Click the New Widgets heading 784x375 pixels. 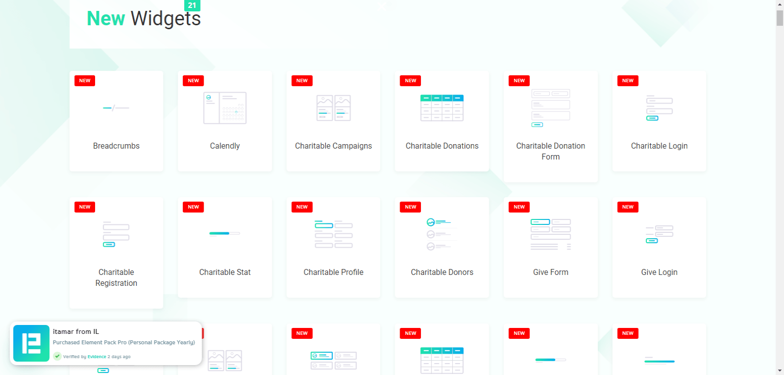click(x=144, y=19)
